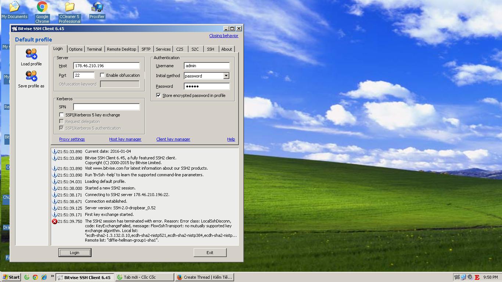
Task: Open Client key manager link
Action: click(x=173, y=139)
